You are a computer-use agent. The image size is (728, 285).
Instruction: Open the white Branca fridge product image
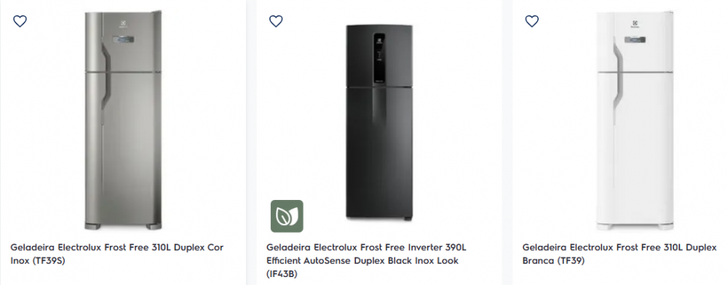635,120
